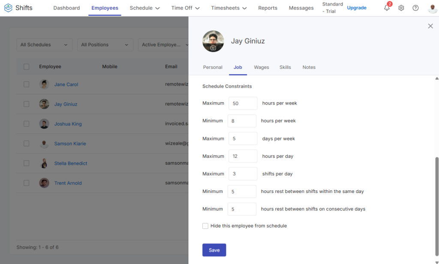Click the Maximum days per week field
The height and width of the screenshot is (264, 439).
(243, 139)
